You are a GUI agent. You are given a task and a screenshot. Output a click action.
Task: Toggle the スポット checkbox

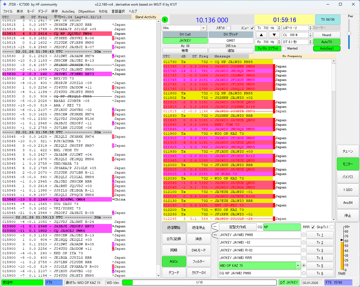tap(228, 28)
